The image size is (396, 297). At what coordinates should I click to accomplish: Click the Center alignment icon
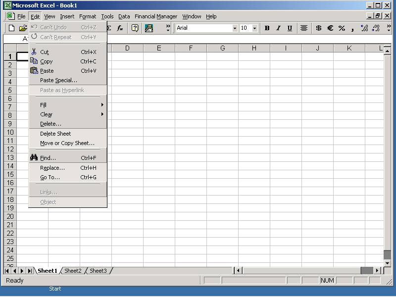coord(304,28)
